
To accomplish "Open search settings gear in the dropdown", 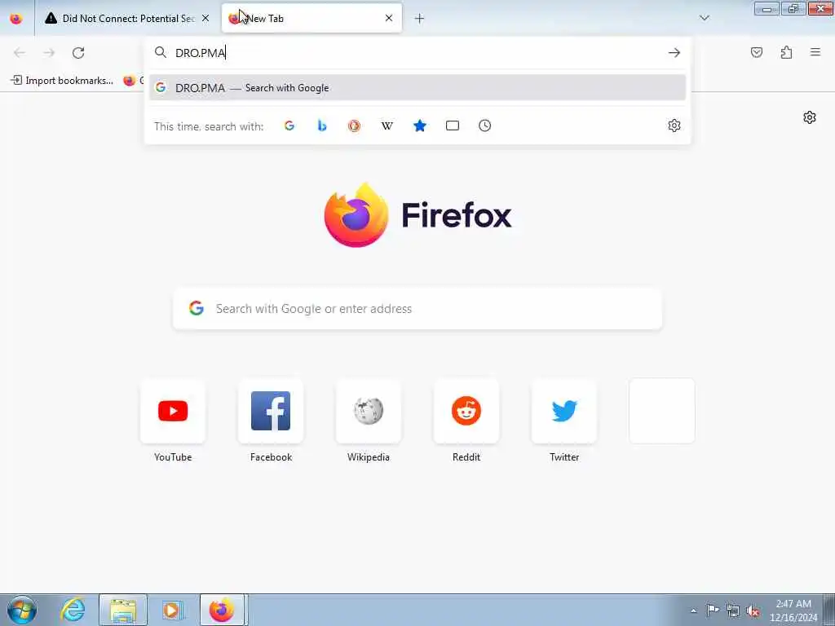I will click(x=674, y=126).
